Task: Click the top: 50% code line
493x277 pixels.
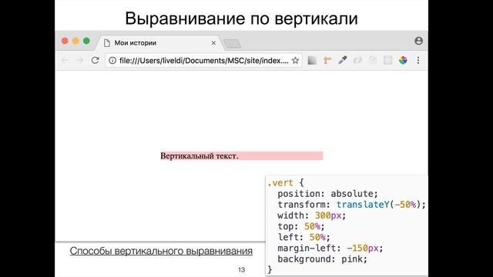Action: coord(301,226)
